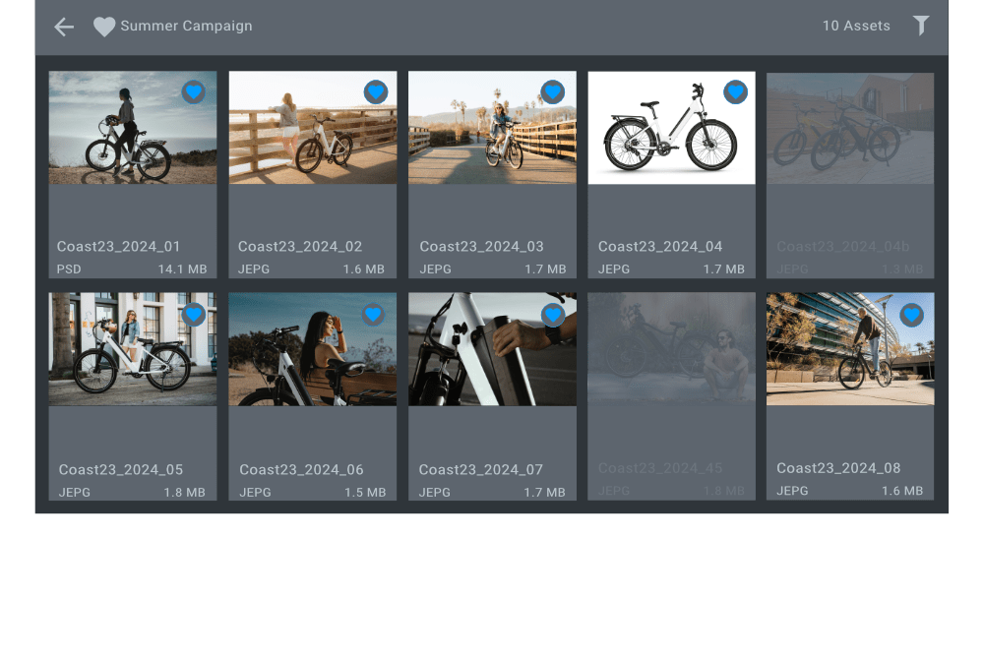The height and width of the screenshot is (656, 984).
Task: Select the dimmed Coast23_2024_04b thumbnail
Action: point(850,129)
